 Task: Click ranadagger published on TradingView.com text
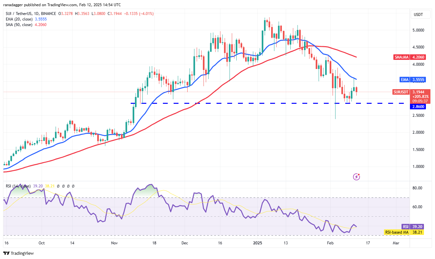pos(62,5)
